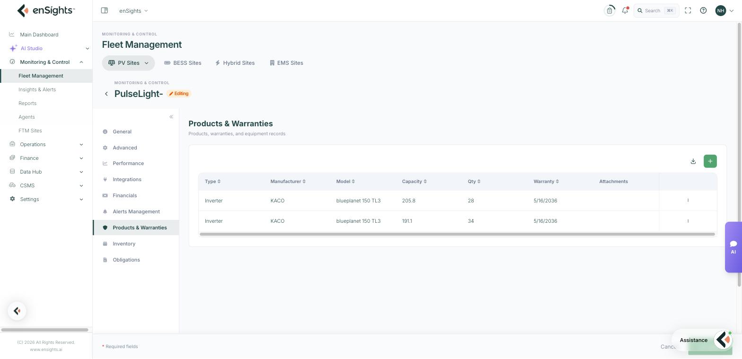The height and width of the screenshot is (359, 742).
Task: Open Reports page
Action: tap(27, 103)
